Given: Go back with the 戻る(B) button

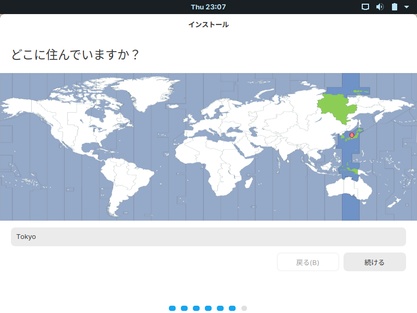Looking at the screenshot, I should click(x=308, y=262).
